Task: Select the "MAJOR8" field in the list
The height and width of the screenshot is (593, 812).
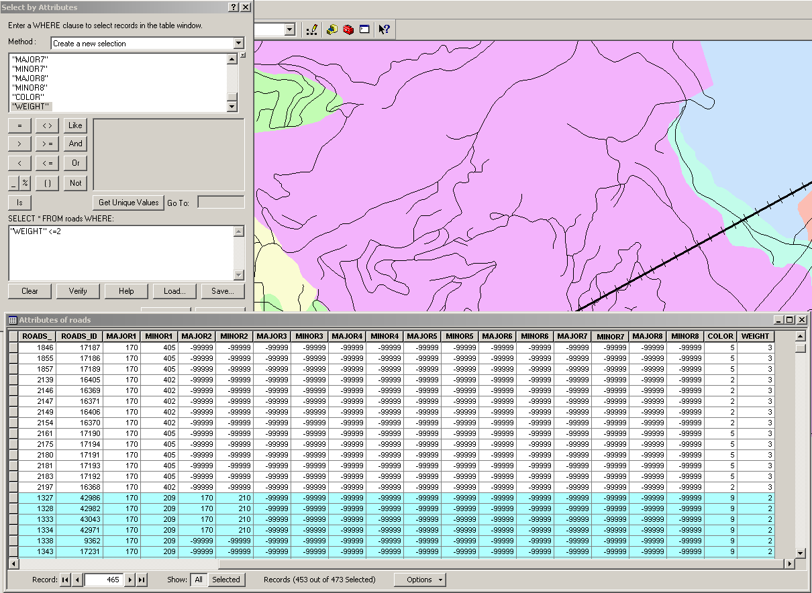Action: (30, 78)
